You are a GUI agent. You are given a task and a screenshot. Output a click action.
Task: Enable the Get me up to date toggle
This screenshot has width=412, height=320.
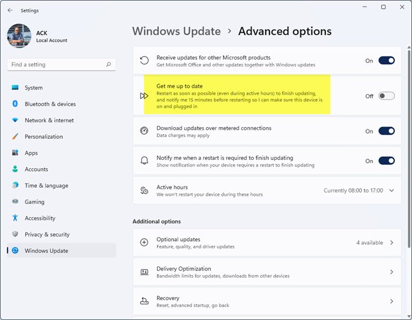pos(386,96)
